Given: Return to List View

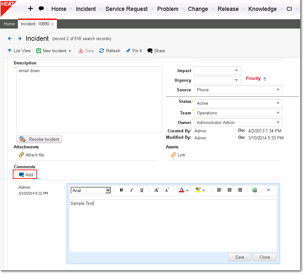Looking at the screenshot, I should 19,51.
